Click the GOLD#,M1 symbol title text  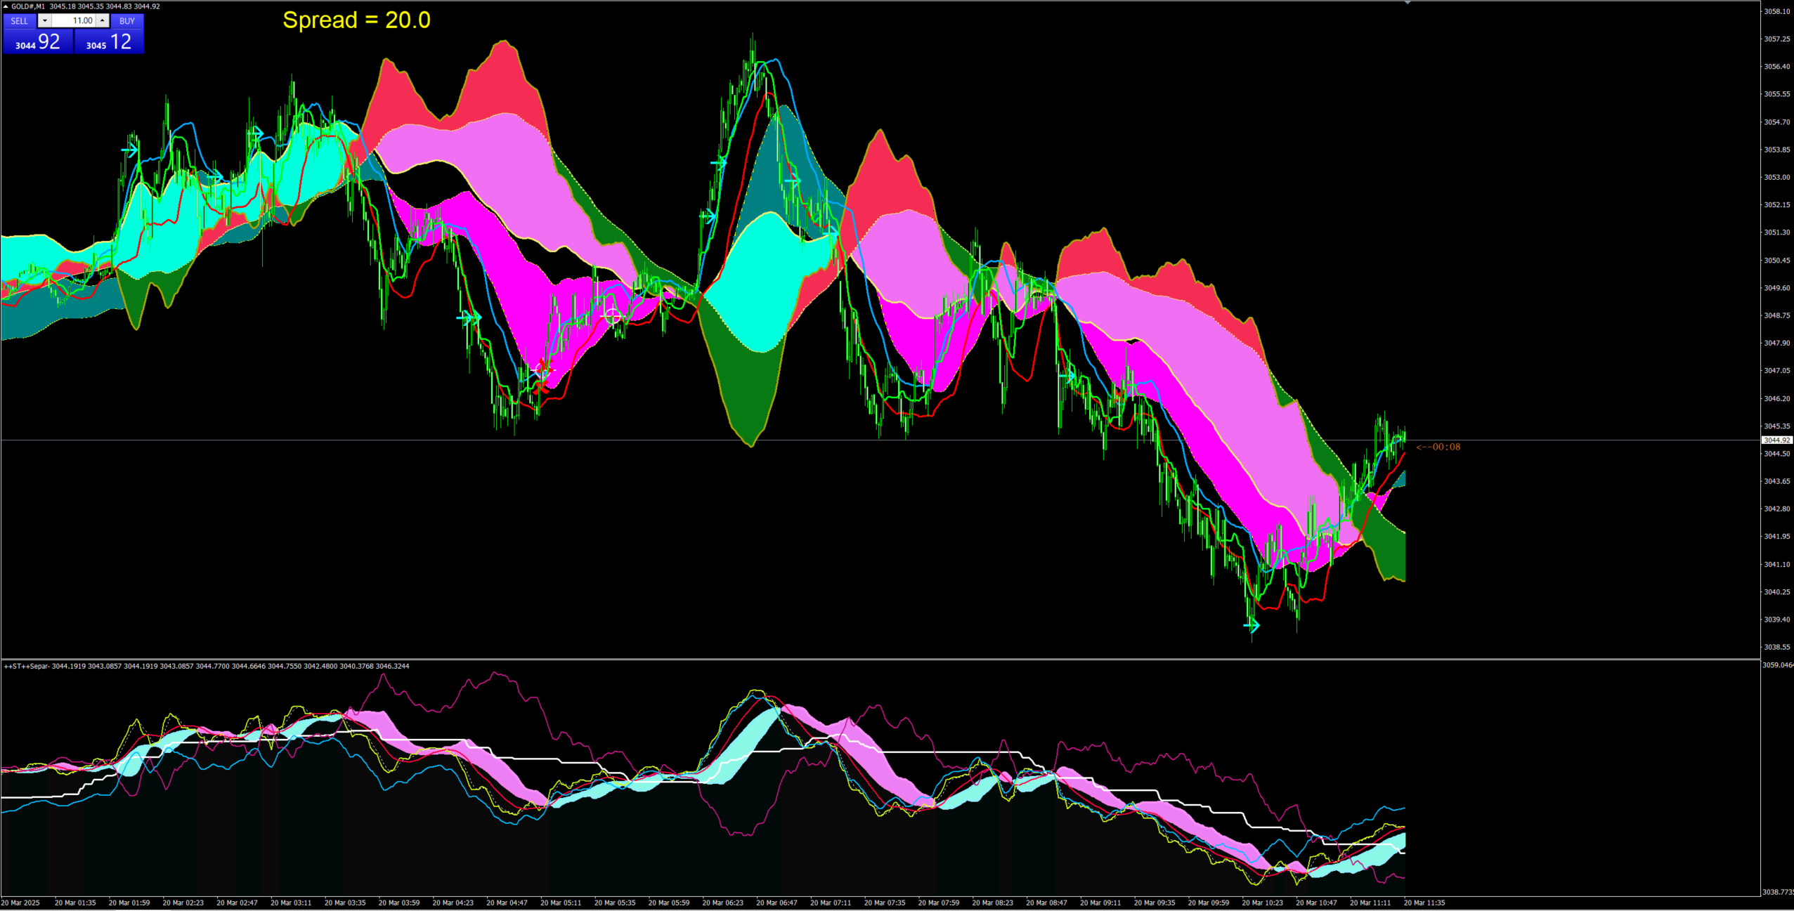(x=28, y=6)
